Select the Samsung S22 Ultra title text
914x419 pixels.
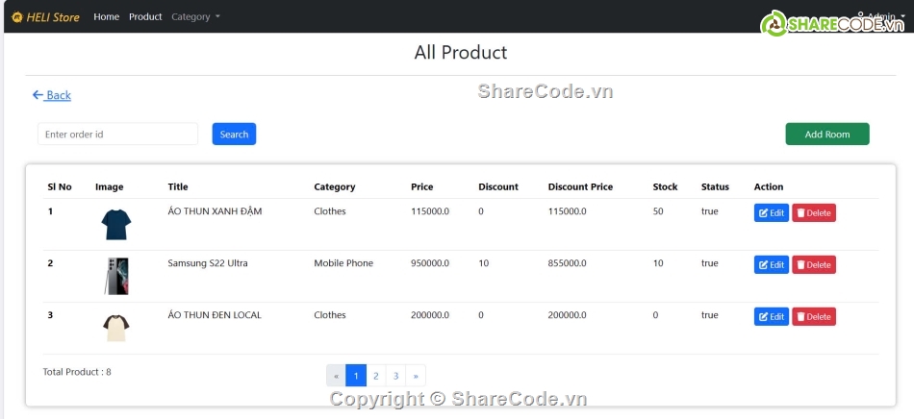click(208, 263)
